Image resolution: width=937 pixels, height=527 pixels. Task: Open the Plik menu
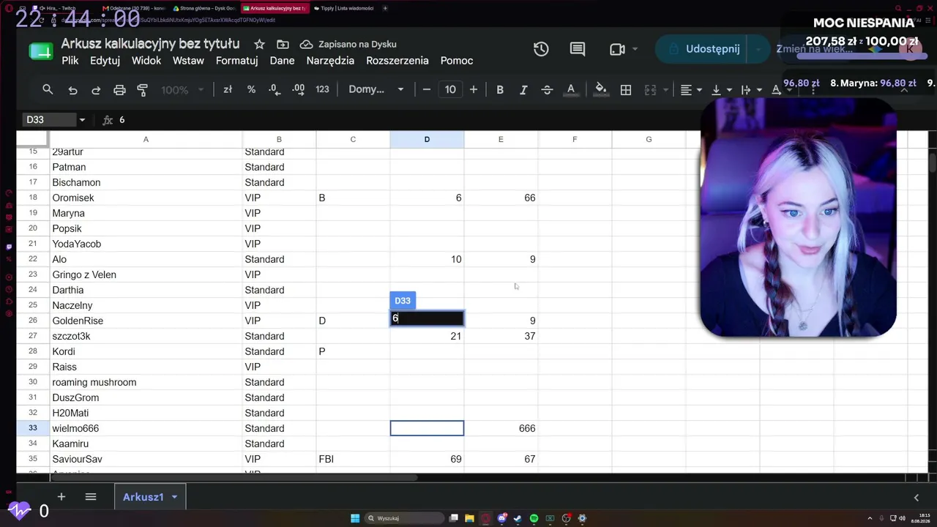70,61
